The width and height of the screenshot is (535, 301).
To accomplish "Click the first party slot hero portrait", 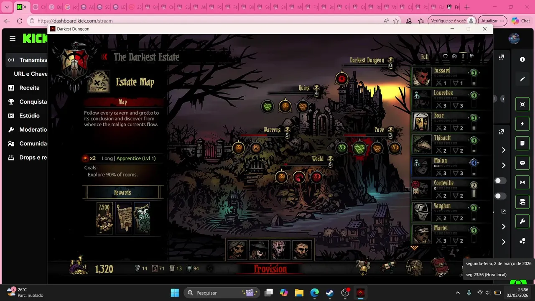I will (237, 250).
